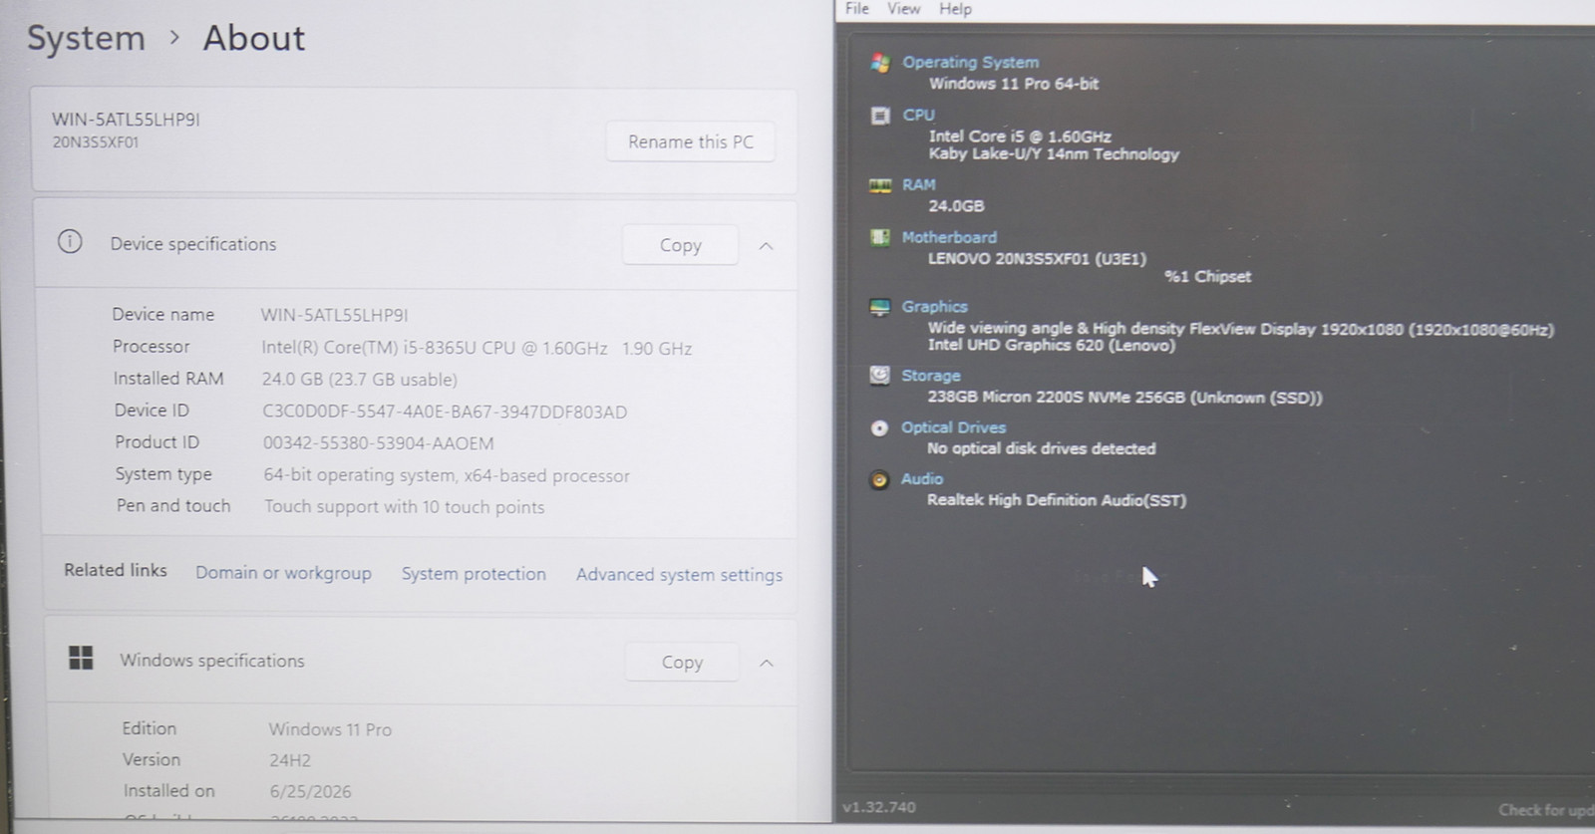Click the Touch support with 10 touch points text
This screenshot has width=1595, height=834.
tap(404, 507)
